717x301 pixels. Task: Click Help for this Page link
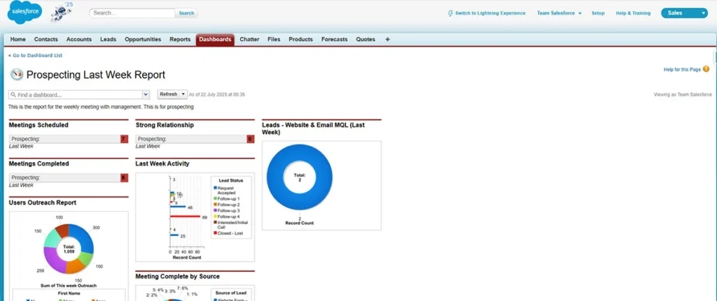tap(682, 70)
